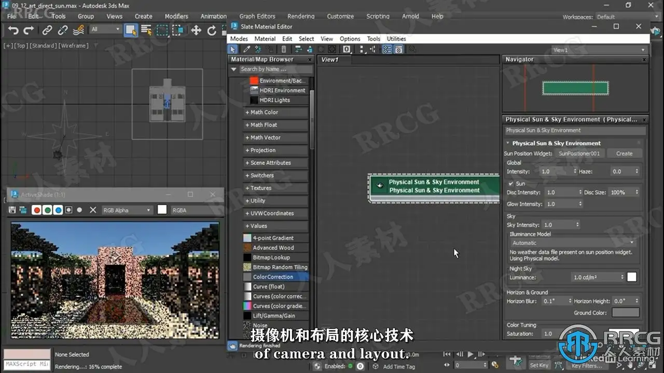
Task: Clear the ActiveShade frame with X
Action: coord(93,210)
